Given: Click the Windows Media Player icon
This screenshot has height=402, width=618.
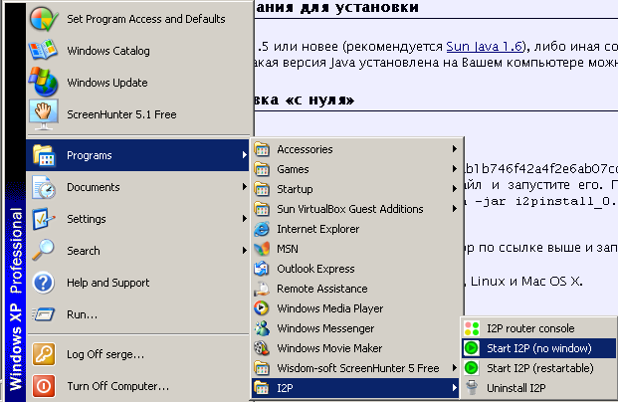Looking at the screenshot, I should [262, 308].
